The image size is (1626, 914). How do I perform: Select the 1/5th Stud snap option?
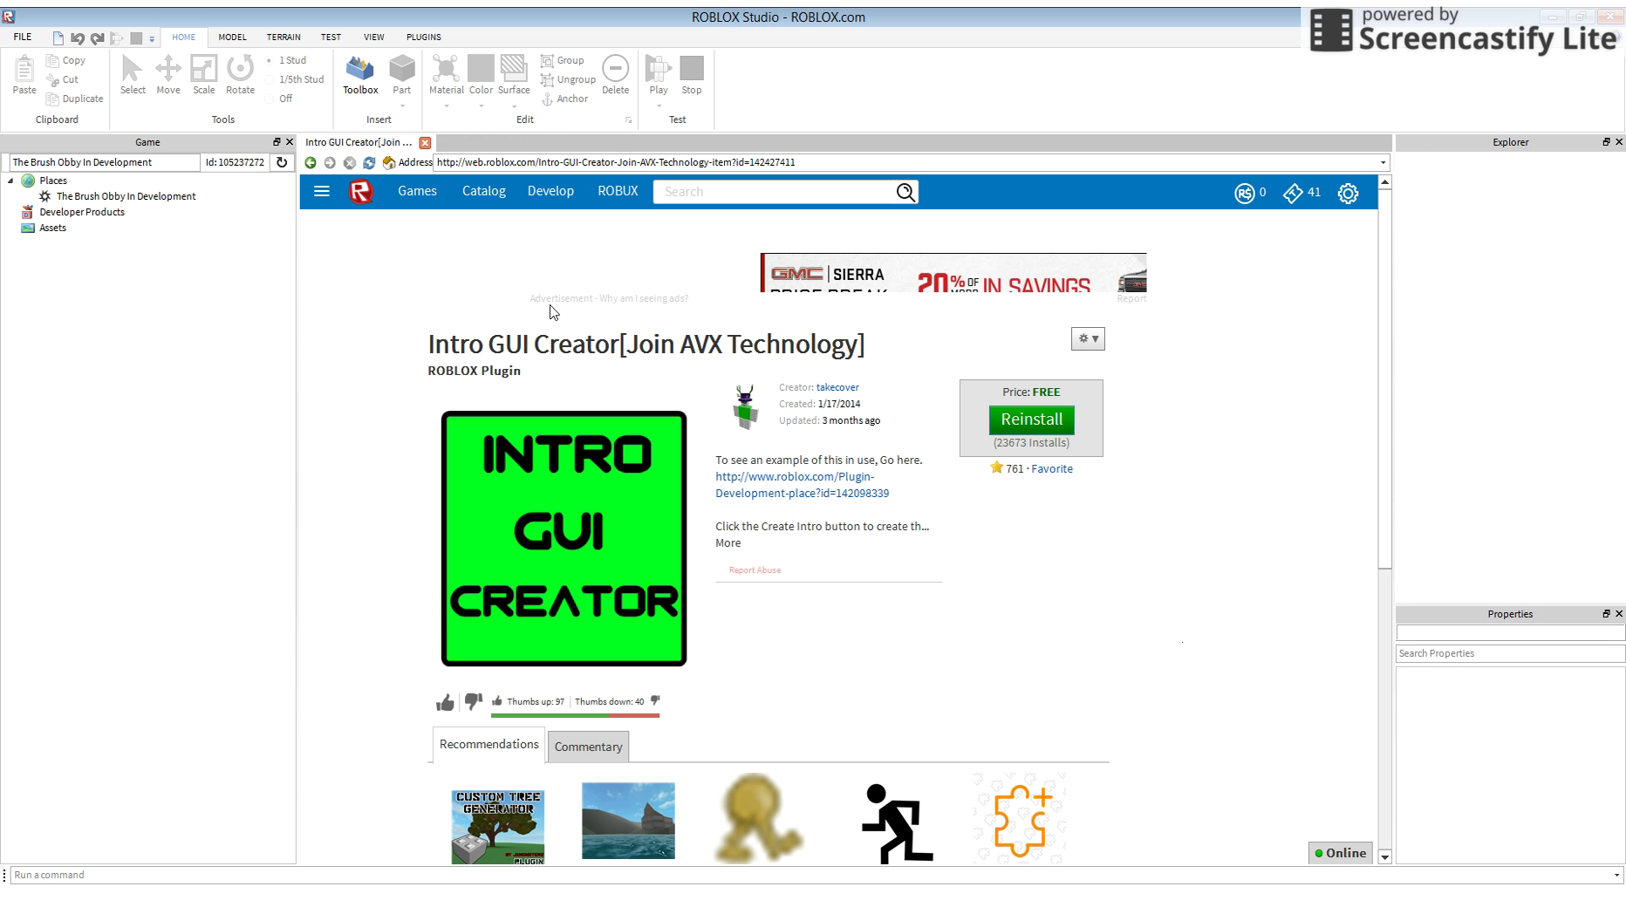(x=270, y=80)
